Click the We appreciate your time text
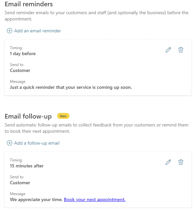The height and width of the screenshot is (210, 195). click(x=36, y=199)
